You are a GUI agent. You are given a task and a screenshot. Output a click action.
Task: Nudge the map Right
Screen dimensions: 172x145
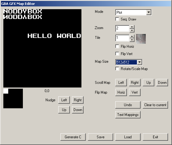pyautogui.click(x=78, y=100)
